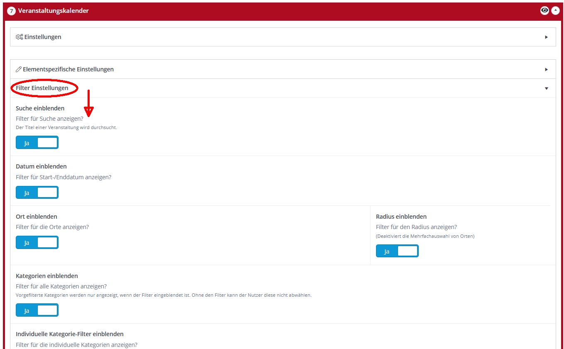Switch off the Kategorien einblenden toggle
Viewport: 564px width, 349px height.
(x=37, y=310)
